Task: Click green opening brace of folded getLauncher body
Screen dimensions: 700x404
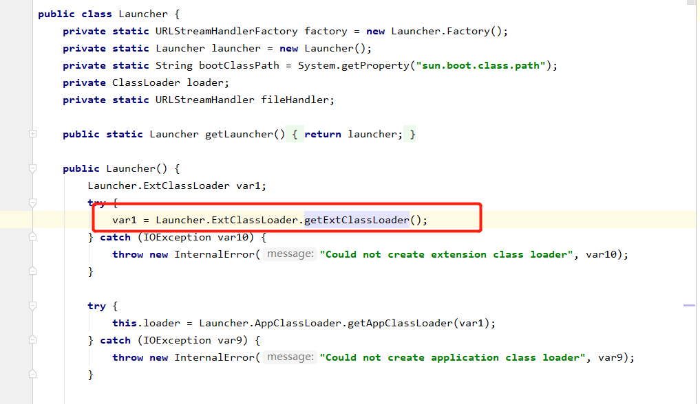Action: pyautogui.click(x=295, y=134)
